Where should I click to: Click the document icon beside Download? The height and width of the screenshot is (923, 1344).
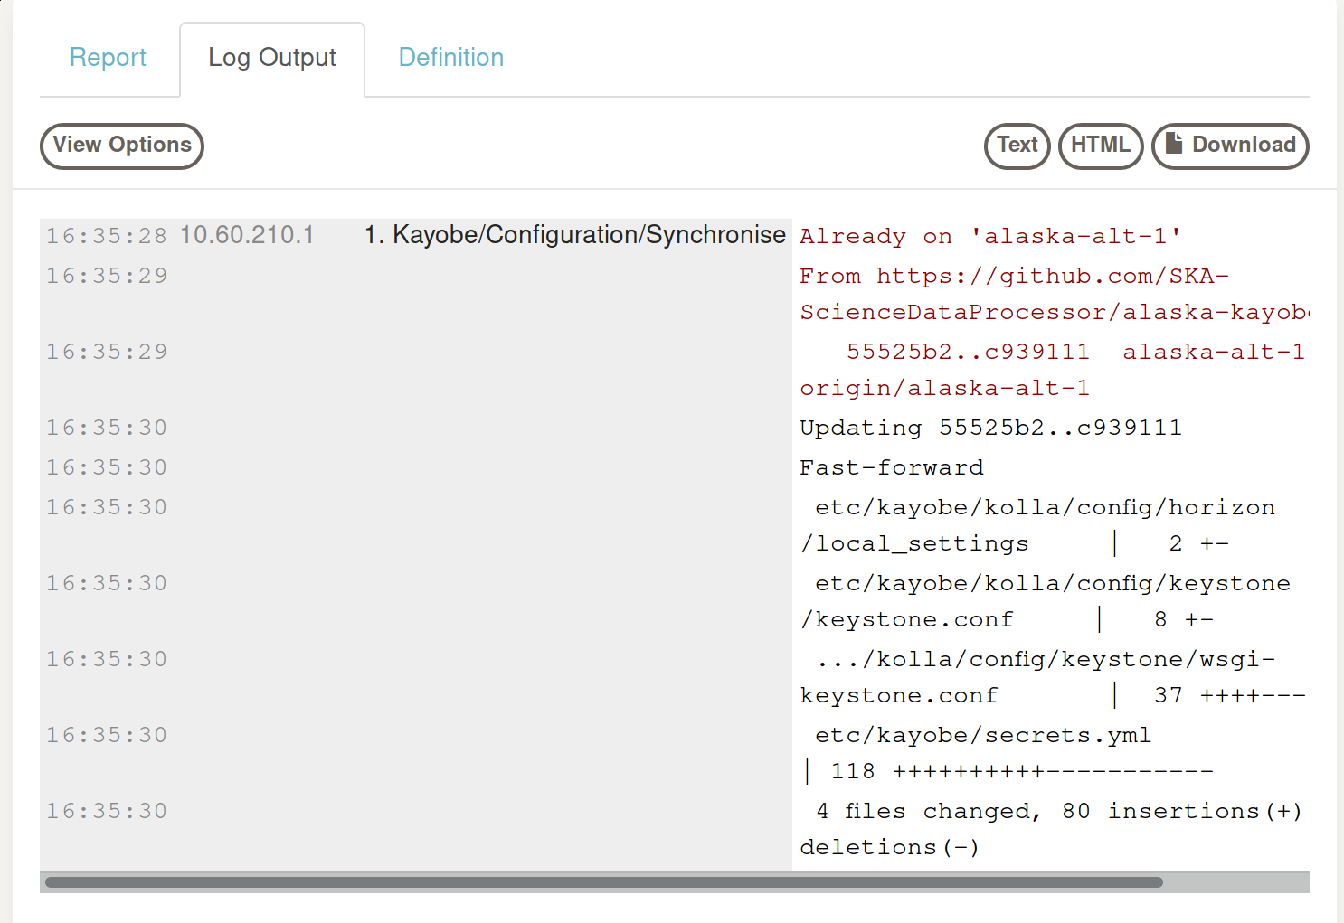coord(1174,144)
